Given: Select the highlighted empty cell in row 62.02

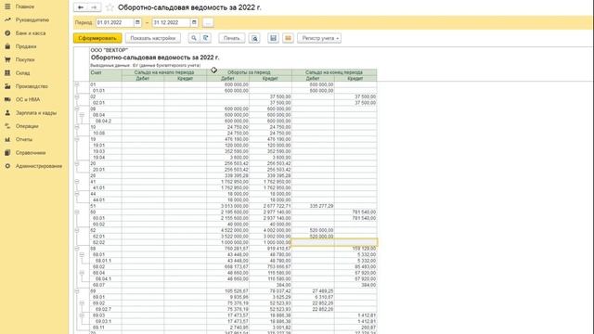Looking at the screenshot, I should pos(334,242).
